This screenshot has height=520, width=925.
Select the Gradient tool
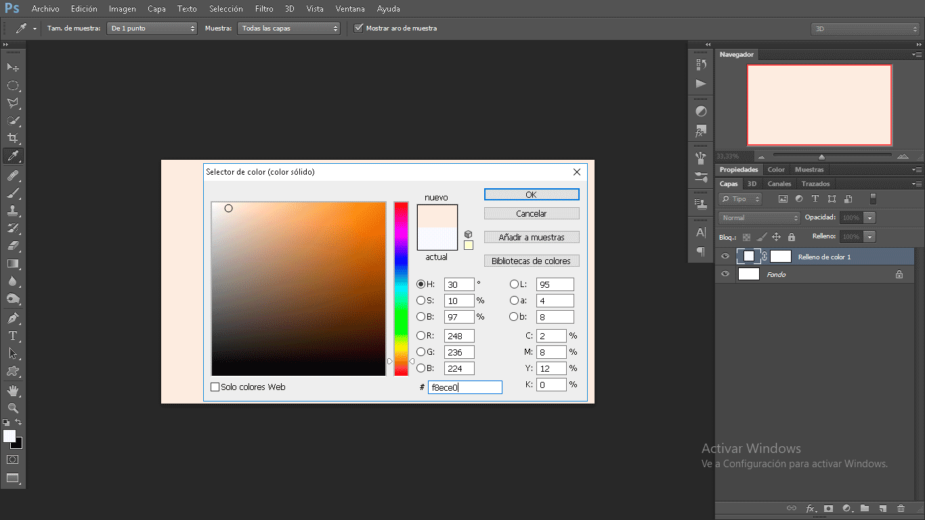(12, 263)
